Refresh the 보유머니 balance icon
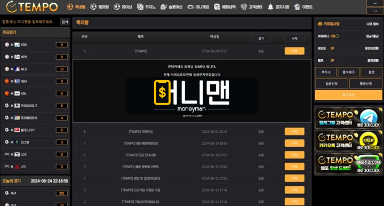 [x=338, y=36]
